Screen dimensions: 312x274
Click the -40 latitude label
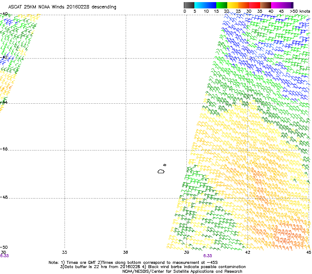click(4, 14)
